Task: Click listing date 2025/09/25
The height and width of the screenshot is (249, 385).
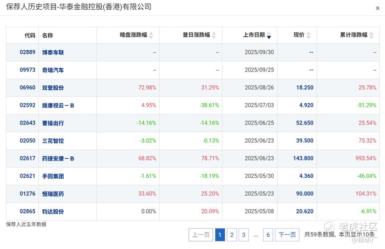Action: pyautogui.click(x=259, y=70)
